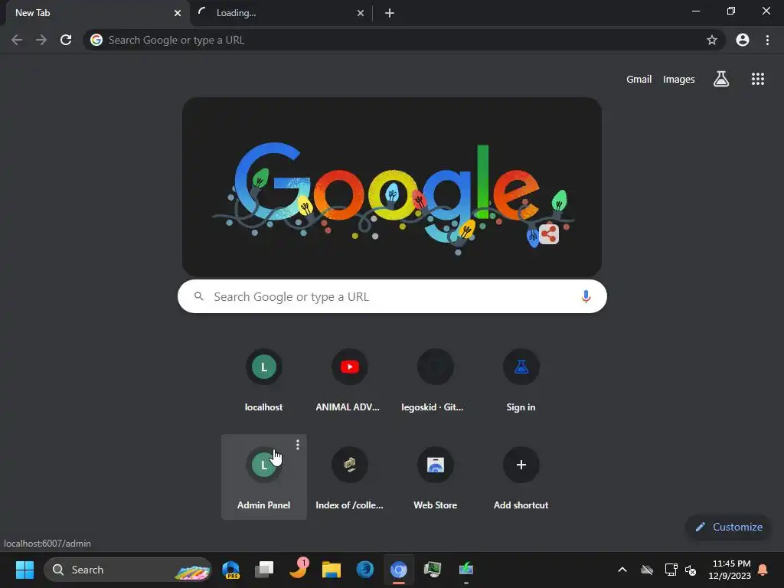Open a new browser tab
The height and width of the screenshot is (588, 784).
pos(390,13)
